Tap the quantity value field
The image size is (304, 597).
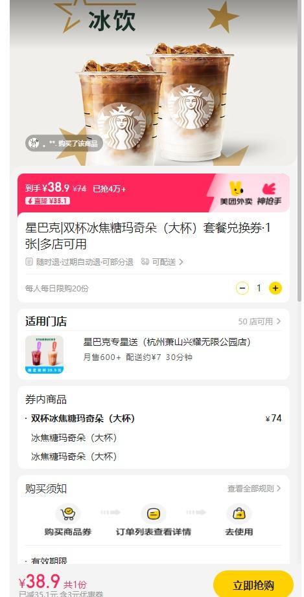[259, 288]
